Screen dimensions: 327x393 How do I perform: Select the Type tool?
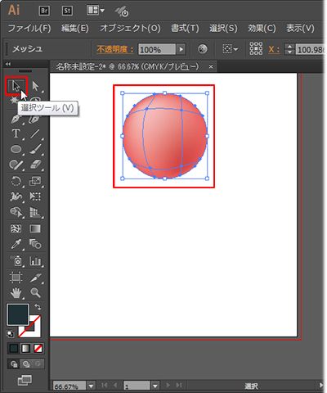[16, 133]
